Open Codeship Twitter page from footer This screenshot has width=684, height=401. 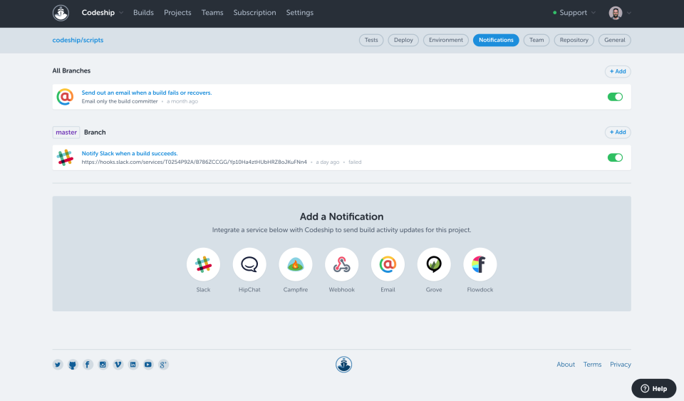58,365
